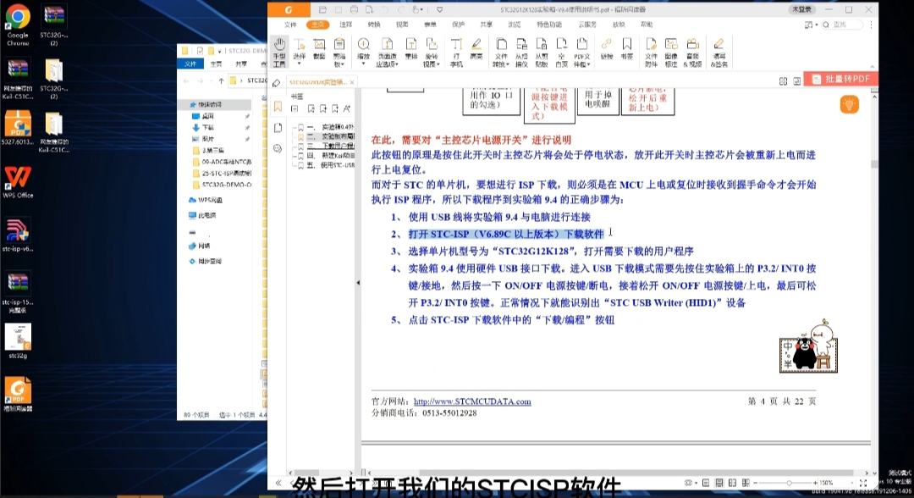Click the orange lightbulb tip icon
Image resolution: width=914 pixels, height=498 pixels.
[x=850, y=104]
